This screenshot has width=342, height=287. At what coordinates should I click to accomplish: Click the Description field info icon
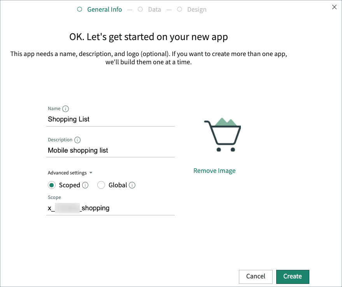(x=77, y=140)
